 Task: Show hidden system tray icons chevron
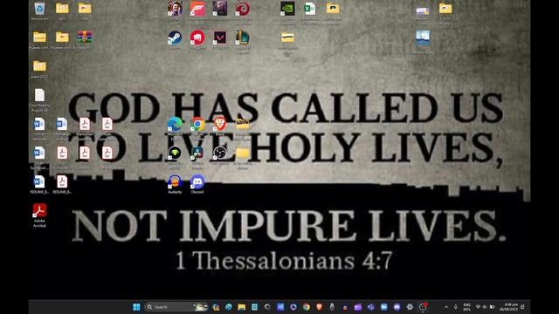click(446, 307)
